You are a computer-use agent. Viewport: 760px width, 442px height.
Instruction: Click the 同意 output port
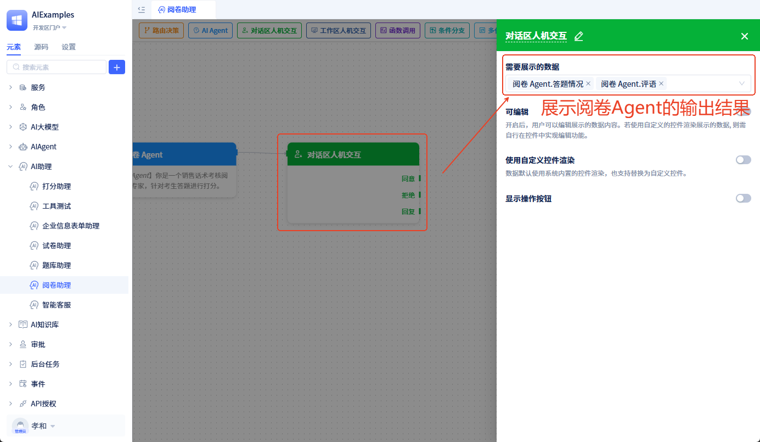pyautogui.click(x=419, y=178)
